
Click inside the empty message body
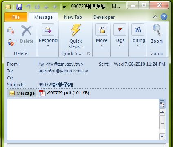(83, 119)
